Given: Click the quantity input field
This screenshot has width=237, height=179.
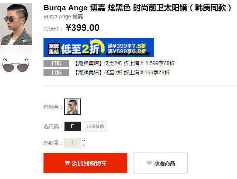Looking at the screenshot, I should [73, 143].
